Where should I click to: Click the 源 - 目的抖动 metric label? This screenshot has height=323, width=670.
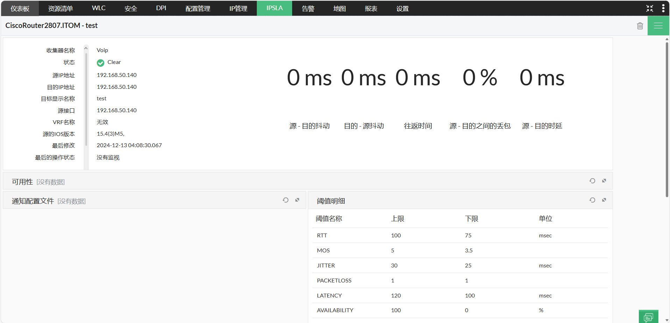coord(309,126)
